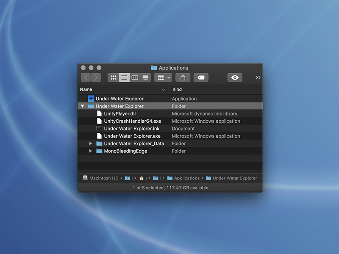Viewport: 339px width, 254px height.
Task: Switch to icon view
Action: pos(114,77)
